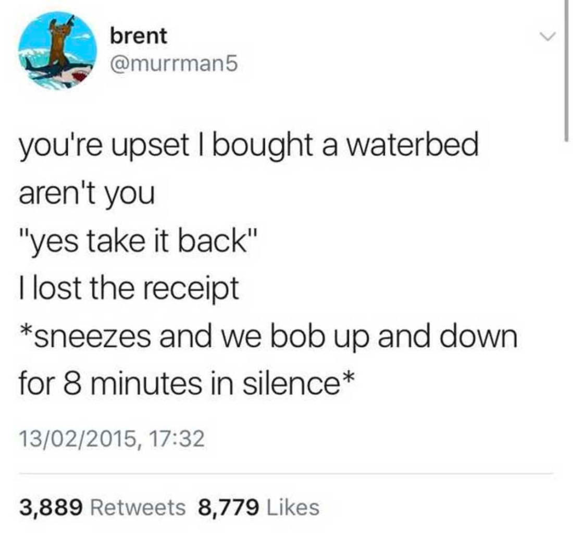
Task: Select the word "waterbed" in tweet
Action: click(412, 144)
